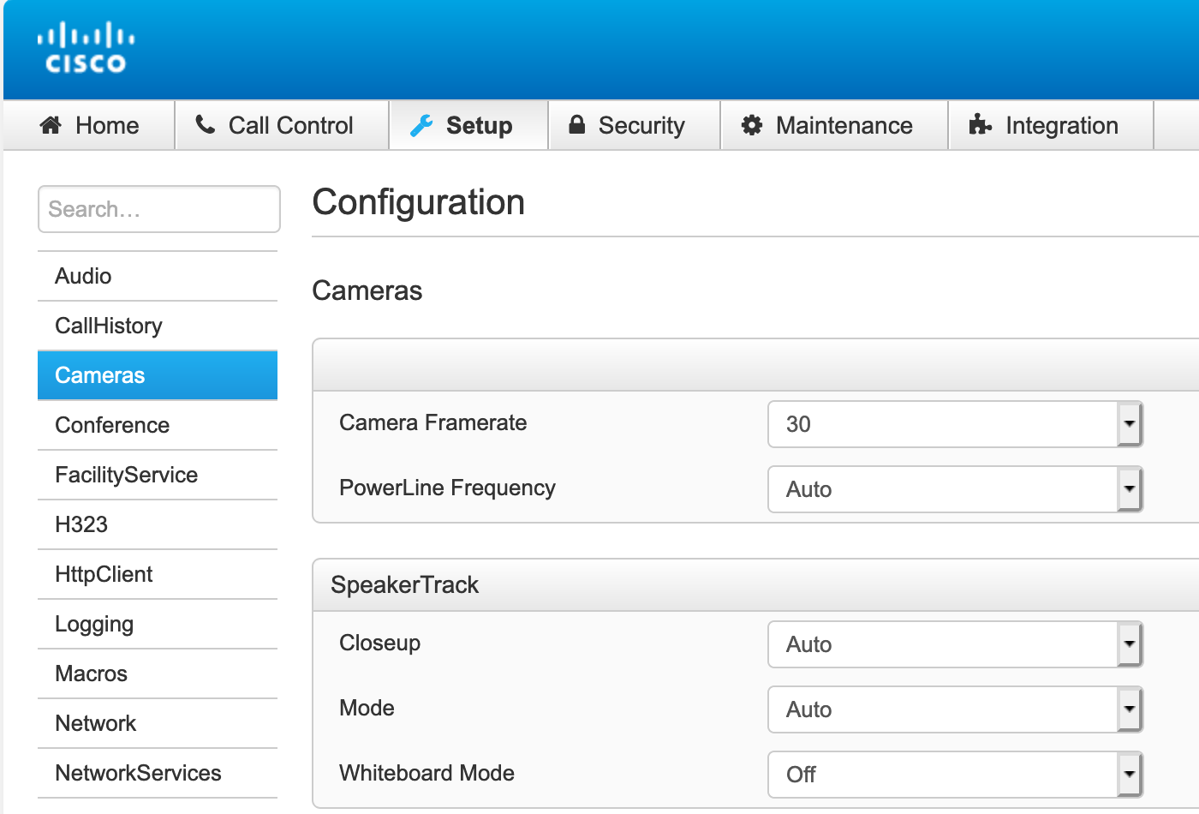
Task: Click the home icon on the Home tab
Action: coord(51,125)
